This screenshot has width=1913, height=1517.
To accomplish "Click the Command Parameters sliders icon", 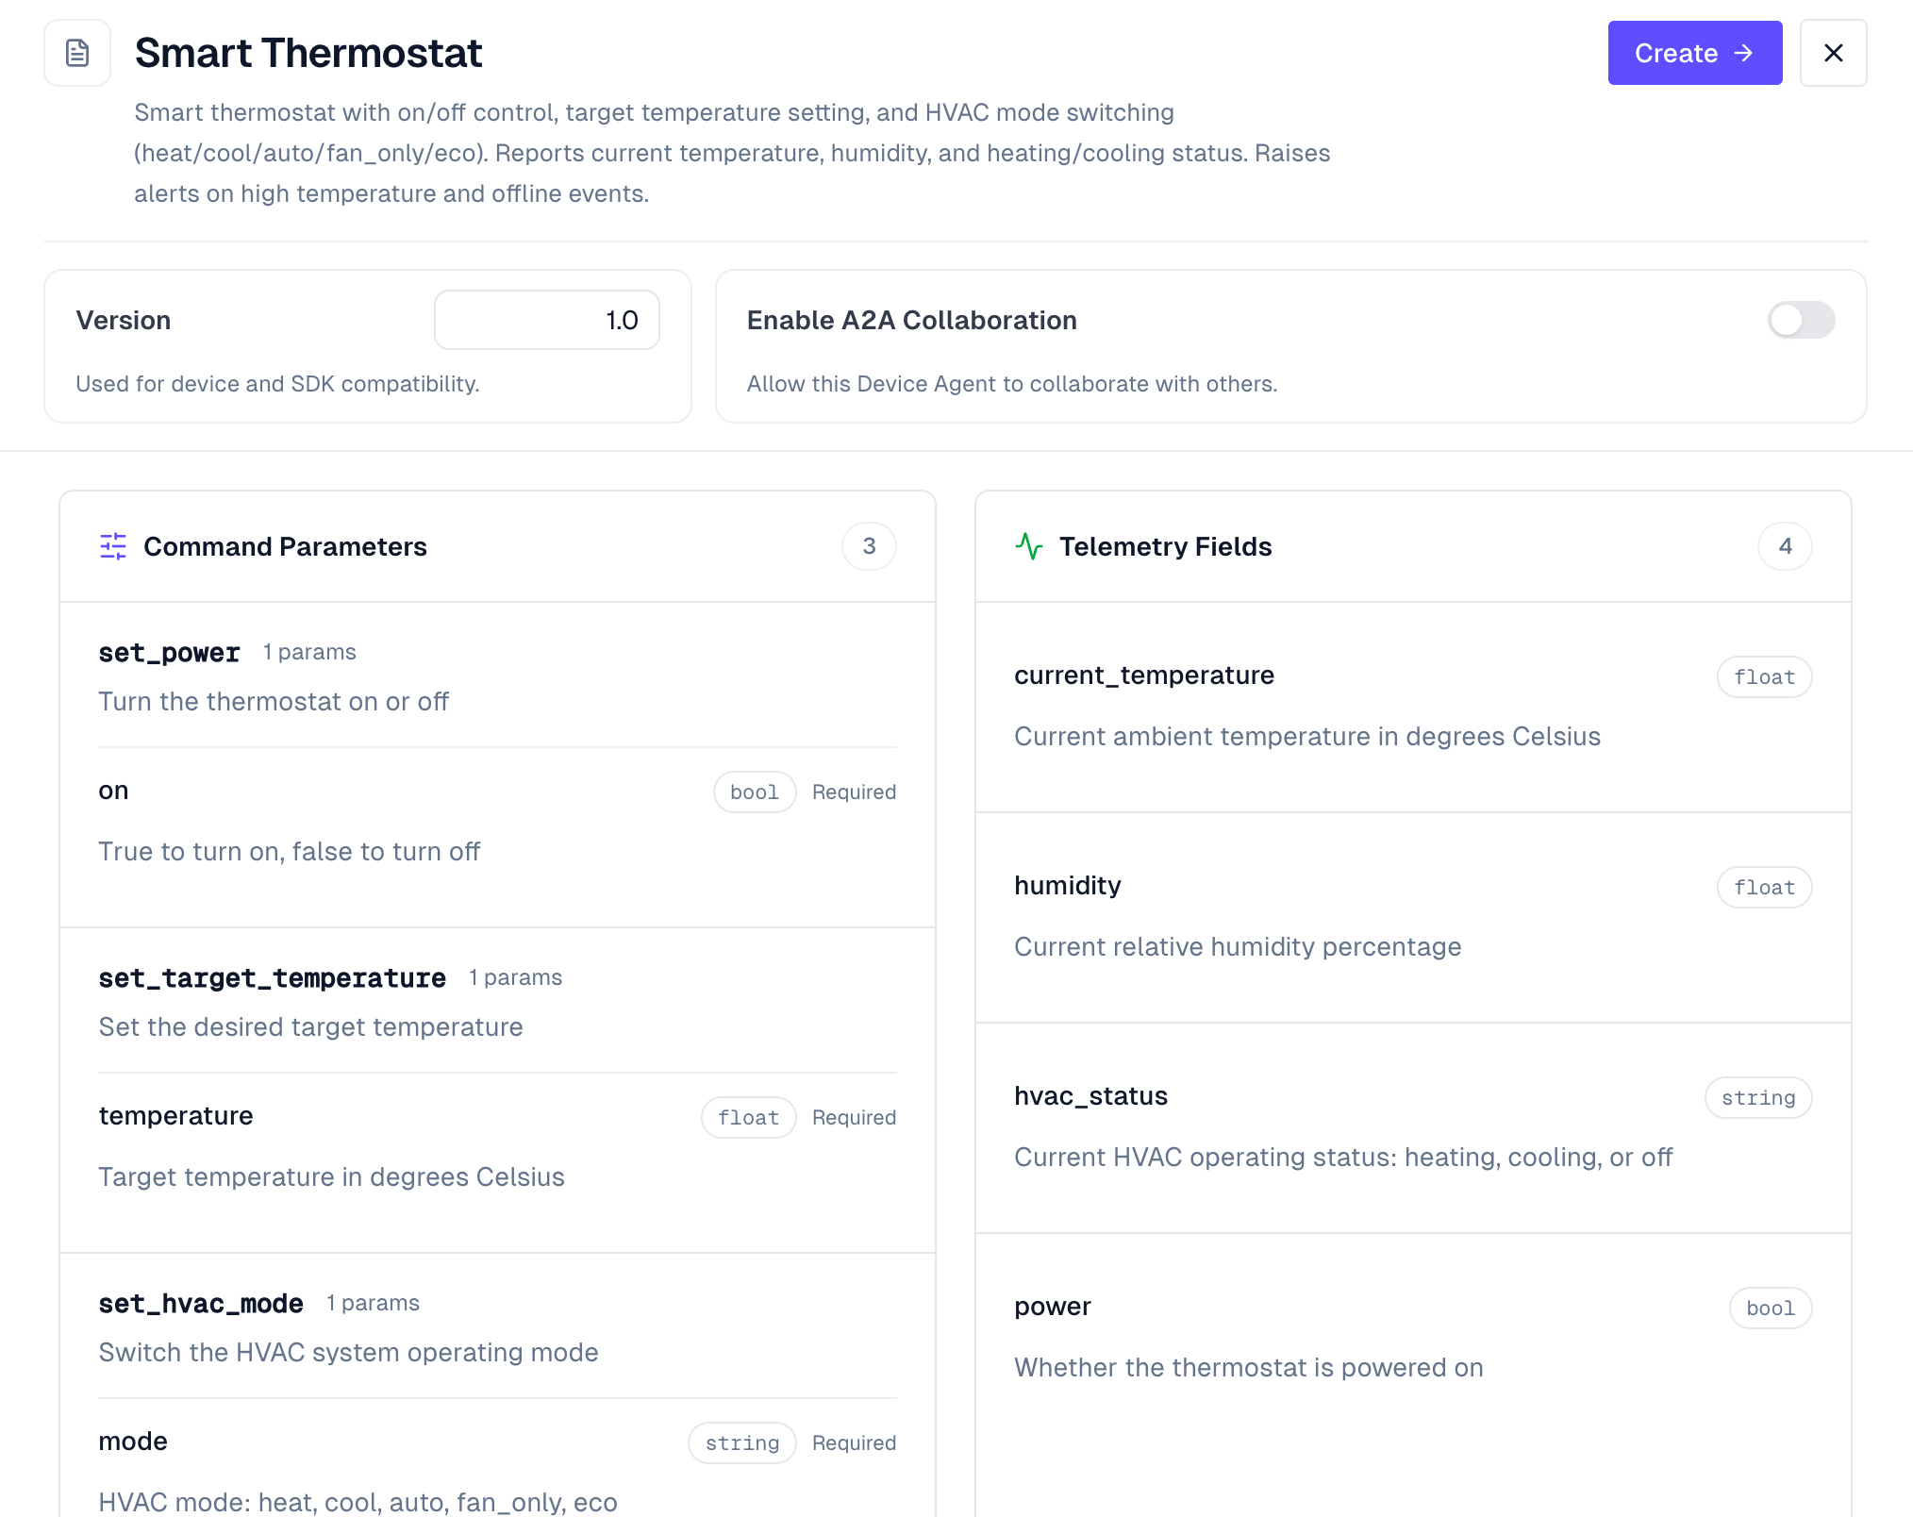I will coord(113,546).
